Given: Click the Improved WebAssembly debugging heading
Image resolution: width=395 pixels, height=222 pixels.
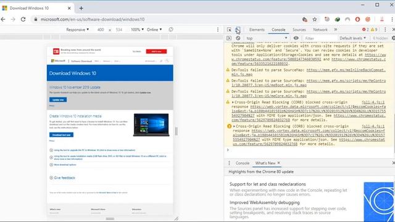Looking at the screenshot, I should 265,203.
